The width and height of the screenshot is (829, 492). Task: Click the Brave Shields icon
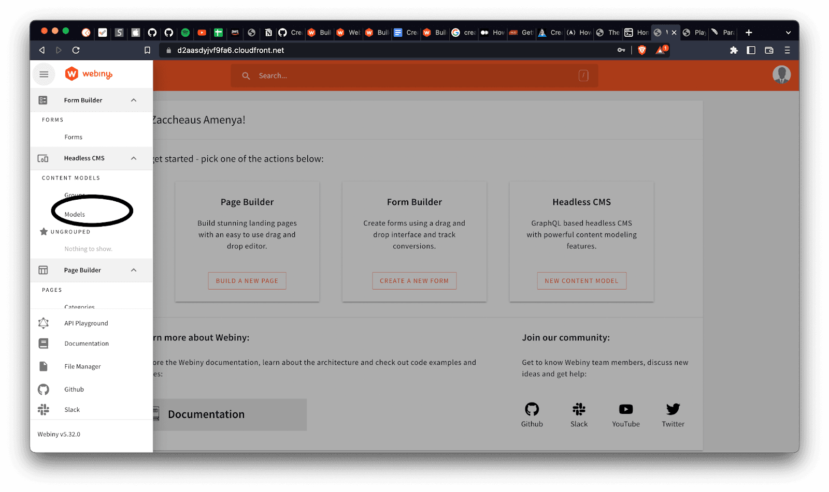pyautogui.click(x=642, y=50)
